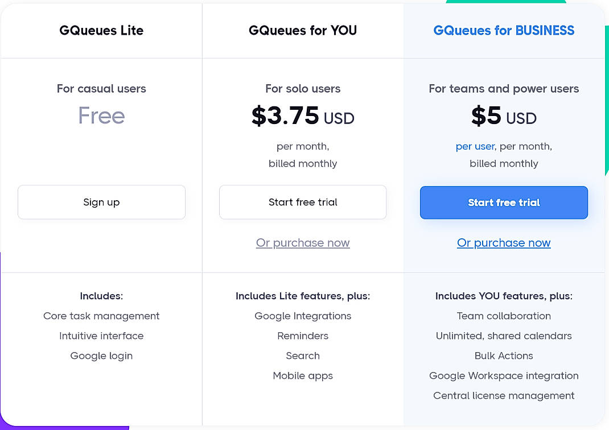Select the GQueues for YOU column header
This screenshot has width=609, height=430.
pos(303,31)
